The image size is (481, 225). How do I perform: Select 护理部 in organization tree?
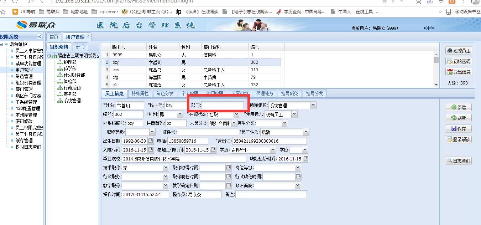point(70,62)
